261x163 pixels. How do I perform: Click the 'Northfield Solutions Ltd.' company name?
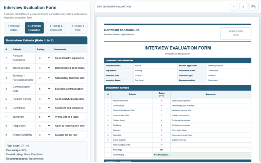122,30
